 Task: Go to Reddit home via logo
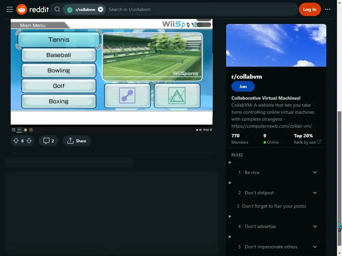point(32,9)
